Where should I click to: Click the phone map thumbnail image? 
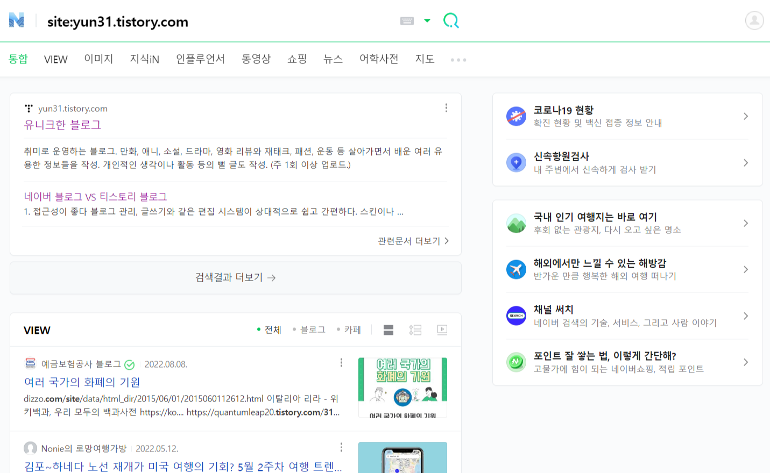coord(402,457)
